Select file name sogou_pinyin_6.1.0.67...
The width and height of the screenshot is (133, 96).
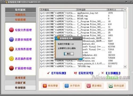click(91, 63)
